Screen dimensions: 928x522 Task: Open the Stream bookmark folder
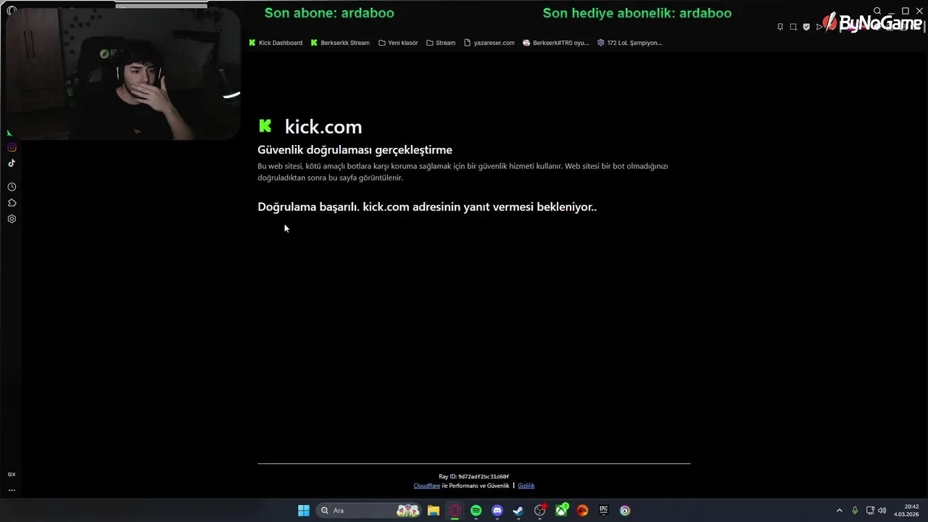[441, 43]
